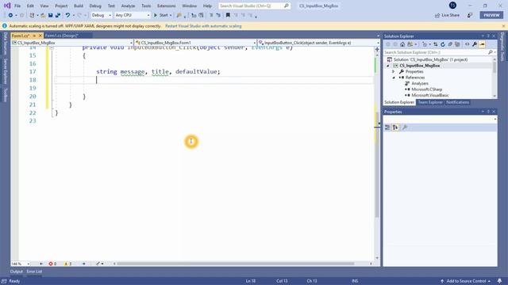508x285 pixels.
Task: Click the View Code icon in Solution Explorer
Action: [468, 44]
